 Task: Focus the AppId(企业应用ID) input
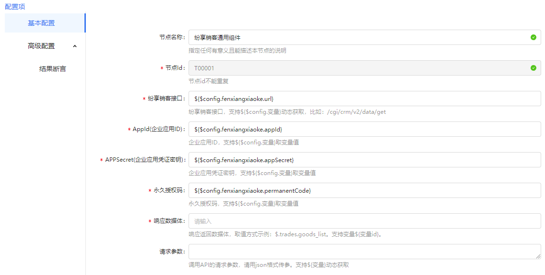pyautogui.click(x=365, y=129)
